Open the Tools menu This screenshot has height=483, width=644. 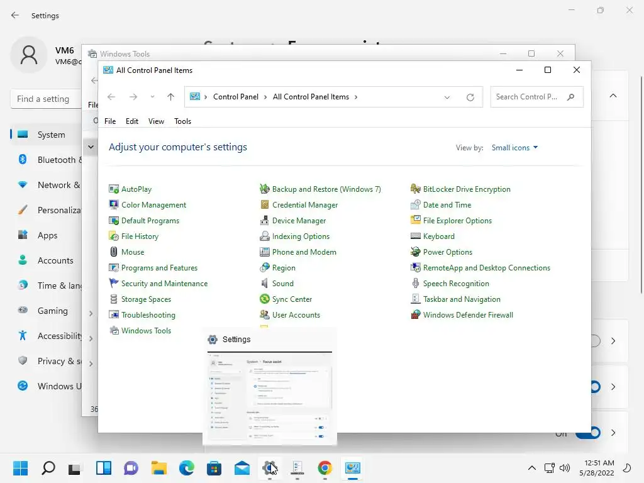(x=182, y=121)
